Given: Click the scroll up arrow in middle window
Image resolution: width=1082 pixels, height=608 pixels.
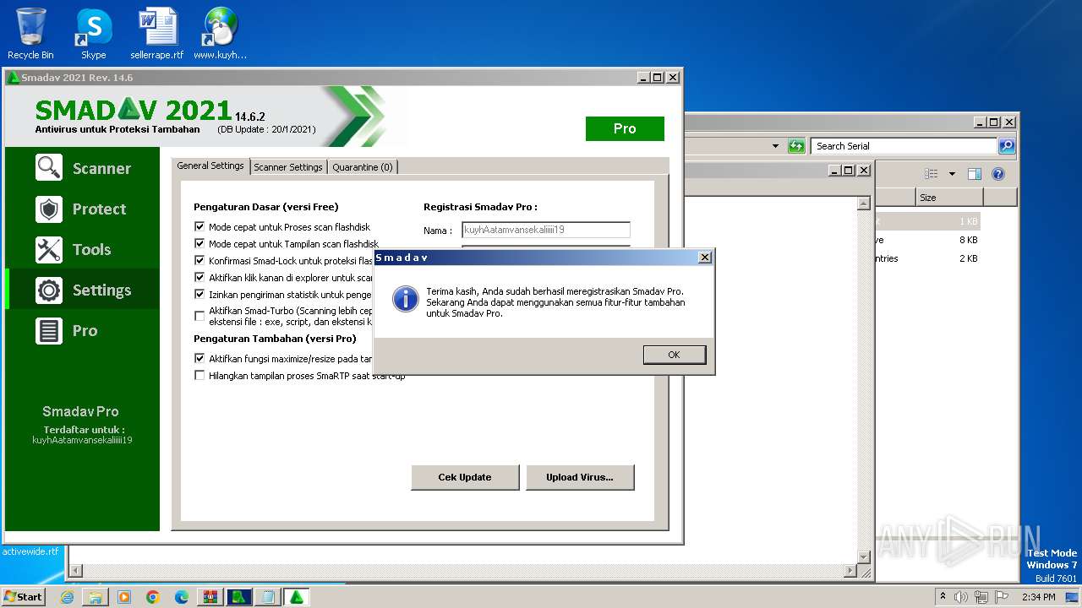Looking at the screenshot, I should 863,204.
